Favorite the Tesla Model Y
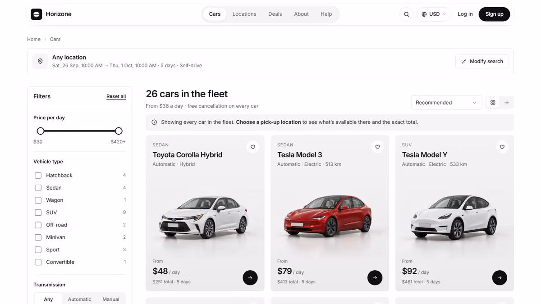This screenshot has width=541, height=304. coord(502,147)
